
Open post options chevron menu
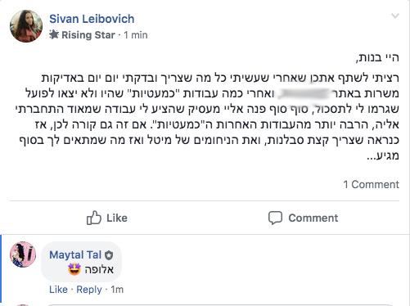(395, 16)
